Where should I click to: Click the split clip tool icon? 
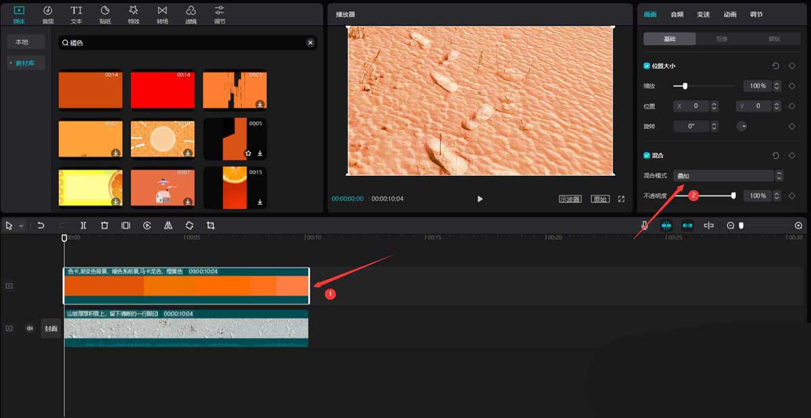(83, 225)
